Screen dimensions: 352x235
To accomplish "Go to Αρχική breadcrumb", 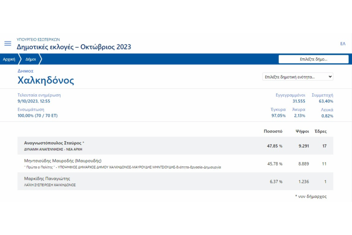I will 9,59.
